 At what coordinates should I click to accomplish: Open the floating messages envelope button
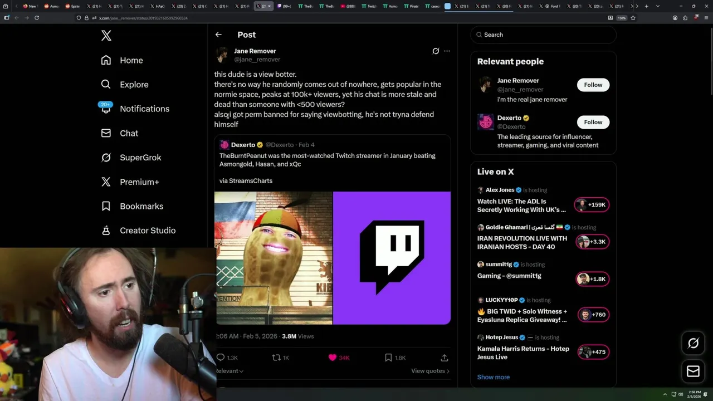point(693,371)
